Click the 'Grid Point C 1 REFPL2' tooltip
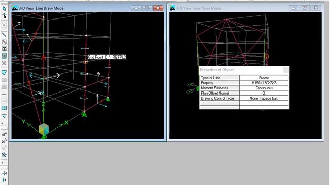 click(x=107, y=57)
